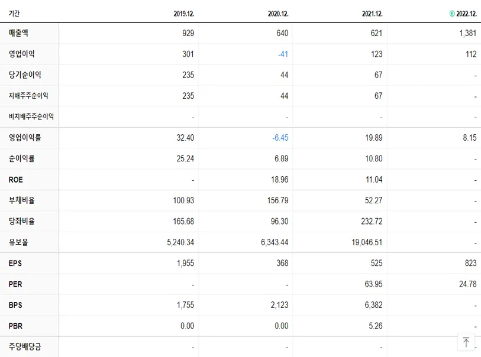Select ROE value 11.04
The image size is (481, 357).
coord(374,180)
